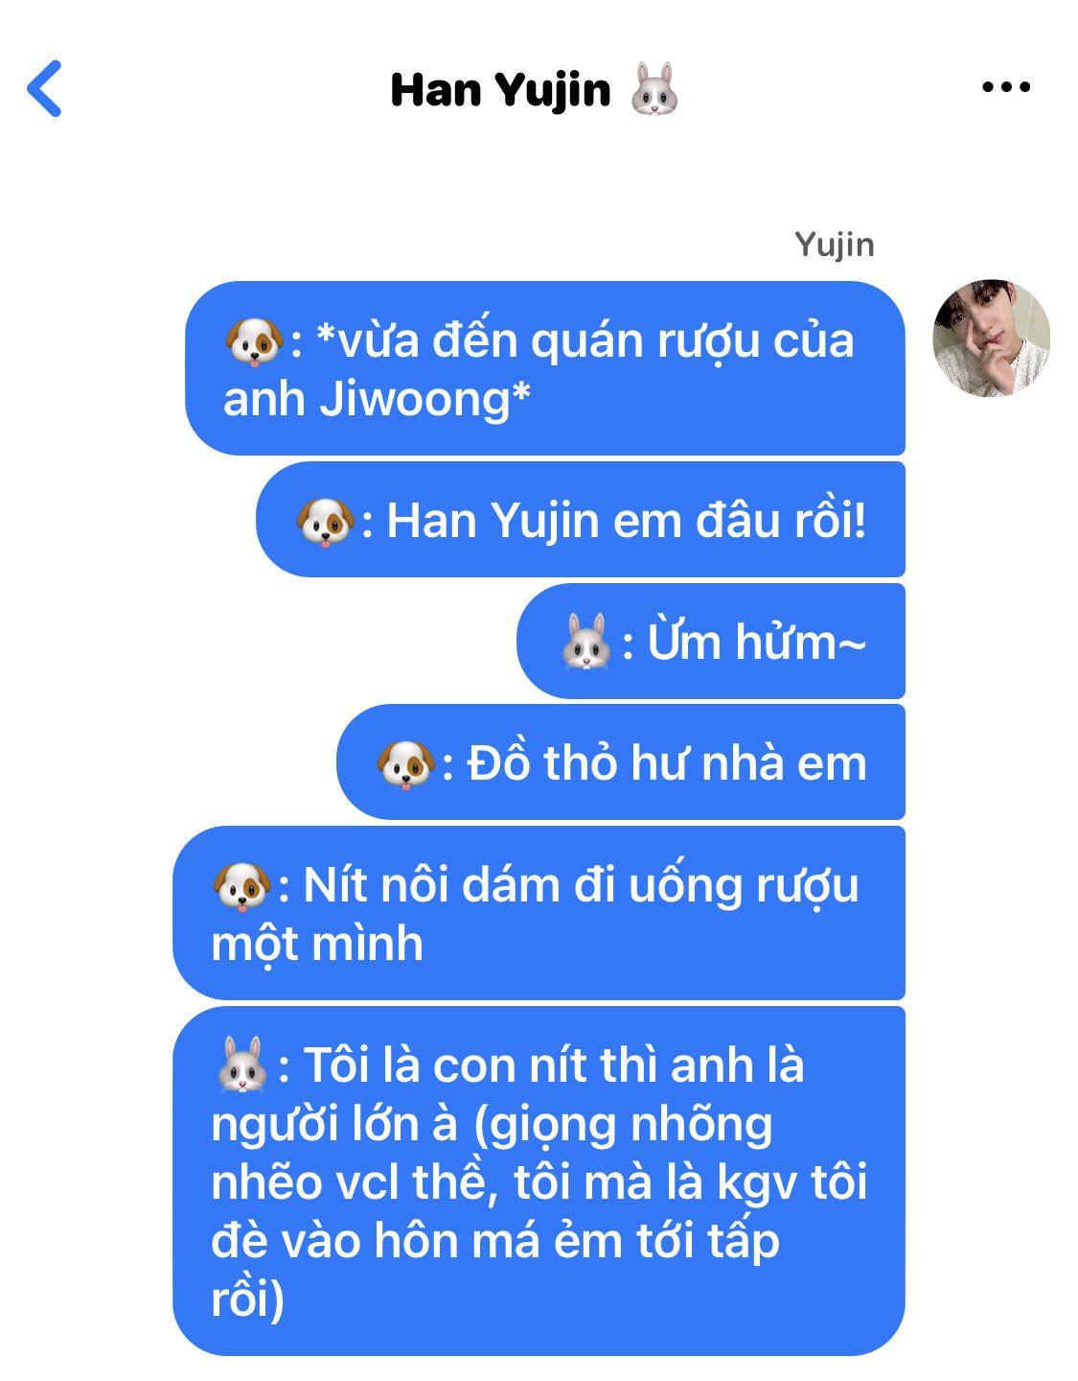Tap rabbit emoji in the Ừm hửm message
Image resolution: width=1078 pixels, height=1381 pixels.
pos(586,642)
